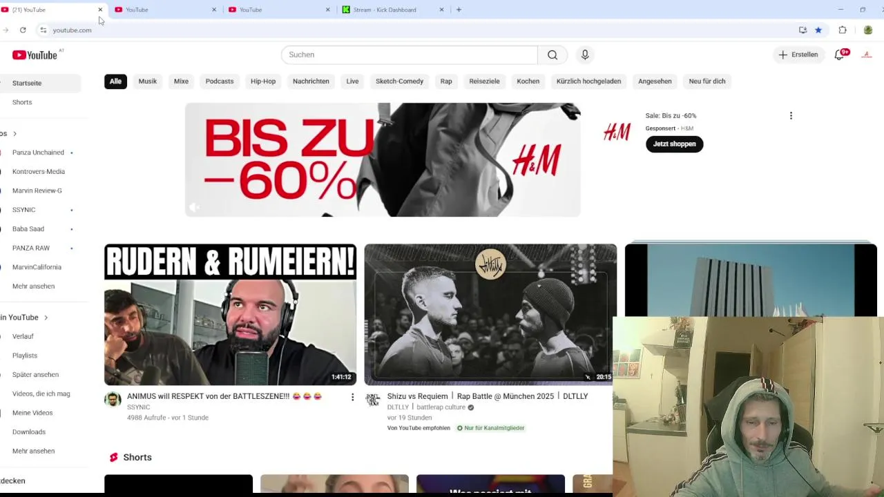Select the Kochen filter chip

[x=528, y=81]
